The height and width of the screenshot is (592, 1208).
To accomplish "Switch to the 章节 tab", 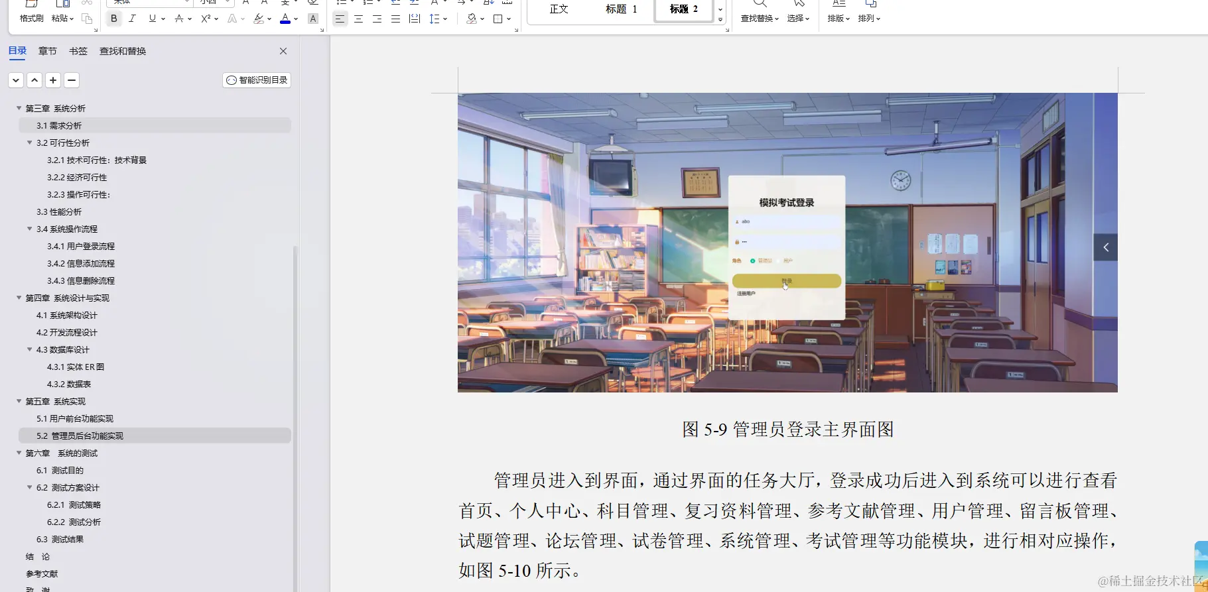I will click(x=48, y=51).
